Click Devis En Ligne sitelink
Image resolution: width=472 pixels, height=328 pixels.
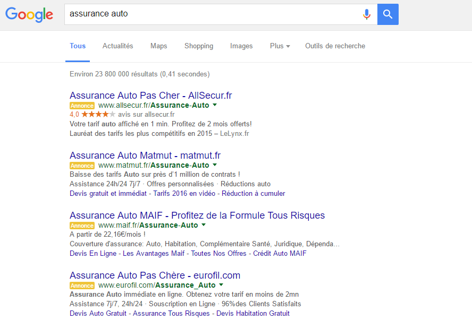(93, 254)
